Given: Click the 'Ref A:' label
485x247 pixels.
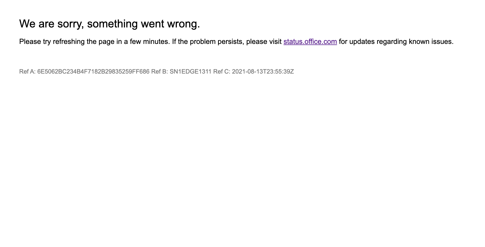Looking at the screenshot, I should [27, 72].
